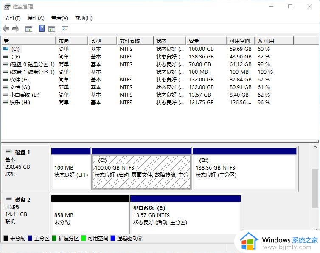
Task: Click the drive icon of 小白系统 (E:)
Action: tap(6, 95)
